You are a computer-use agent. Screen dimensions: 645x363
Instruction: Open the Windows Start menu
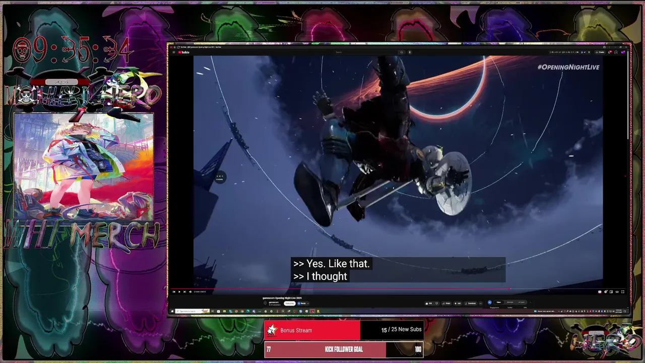172,311
